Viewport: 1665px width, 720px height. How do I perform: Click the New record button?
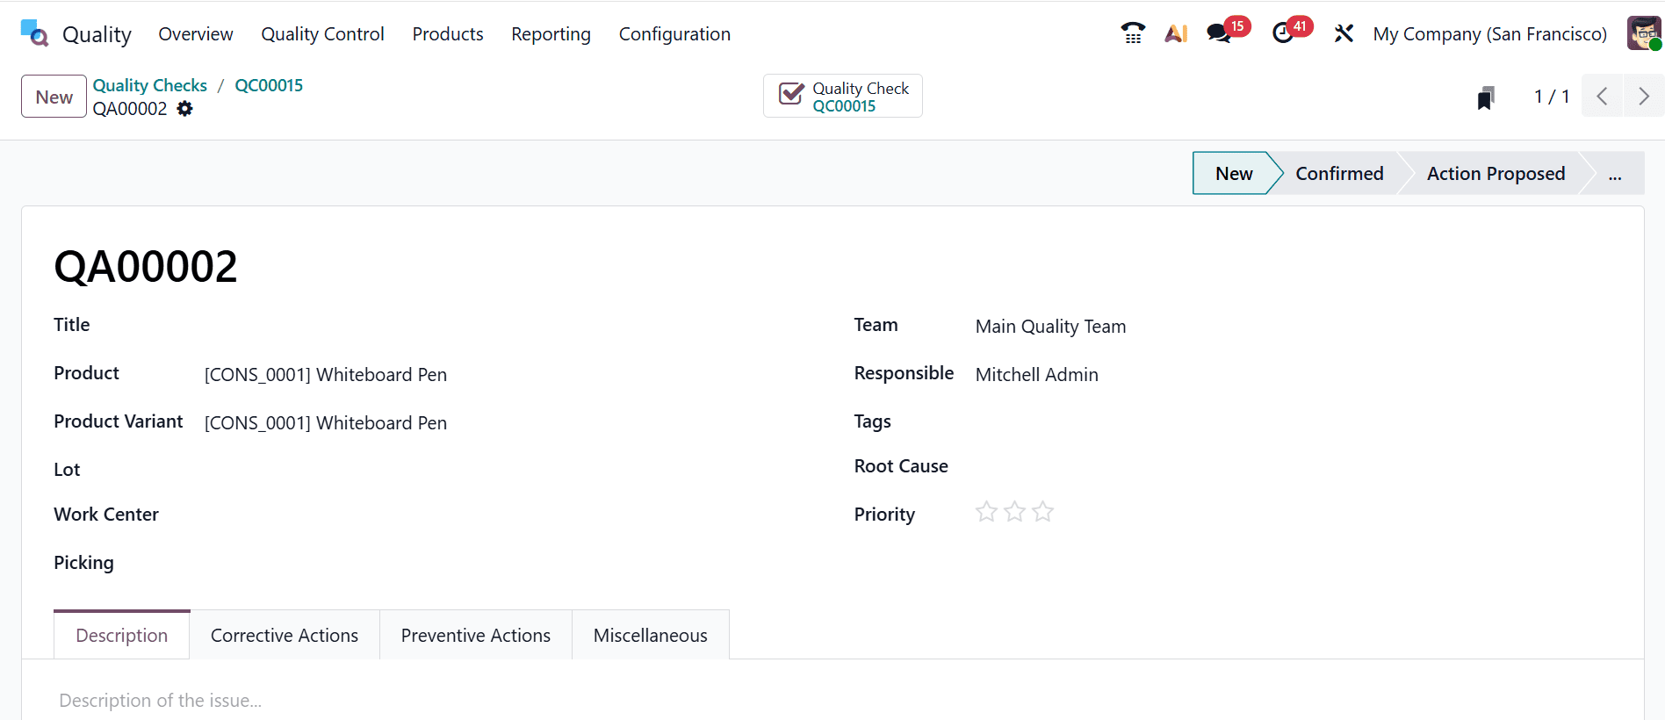click(54, 97)
